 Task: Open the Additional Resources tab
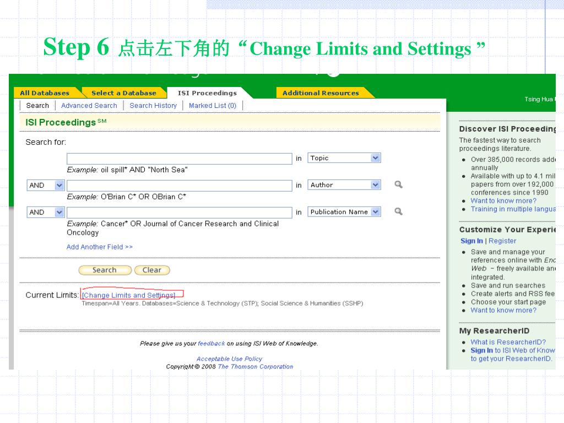click(x=321, y=93)
